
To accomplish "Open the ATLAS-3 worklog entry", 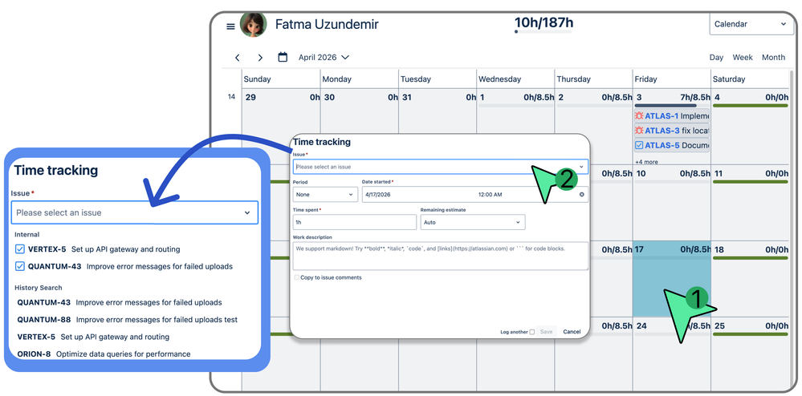I will [x=672, y=131].
